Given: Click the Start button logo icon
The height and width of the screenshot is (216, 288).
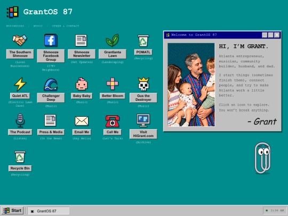Looking at the screenshot, I should tap(6, 211).
